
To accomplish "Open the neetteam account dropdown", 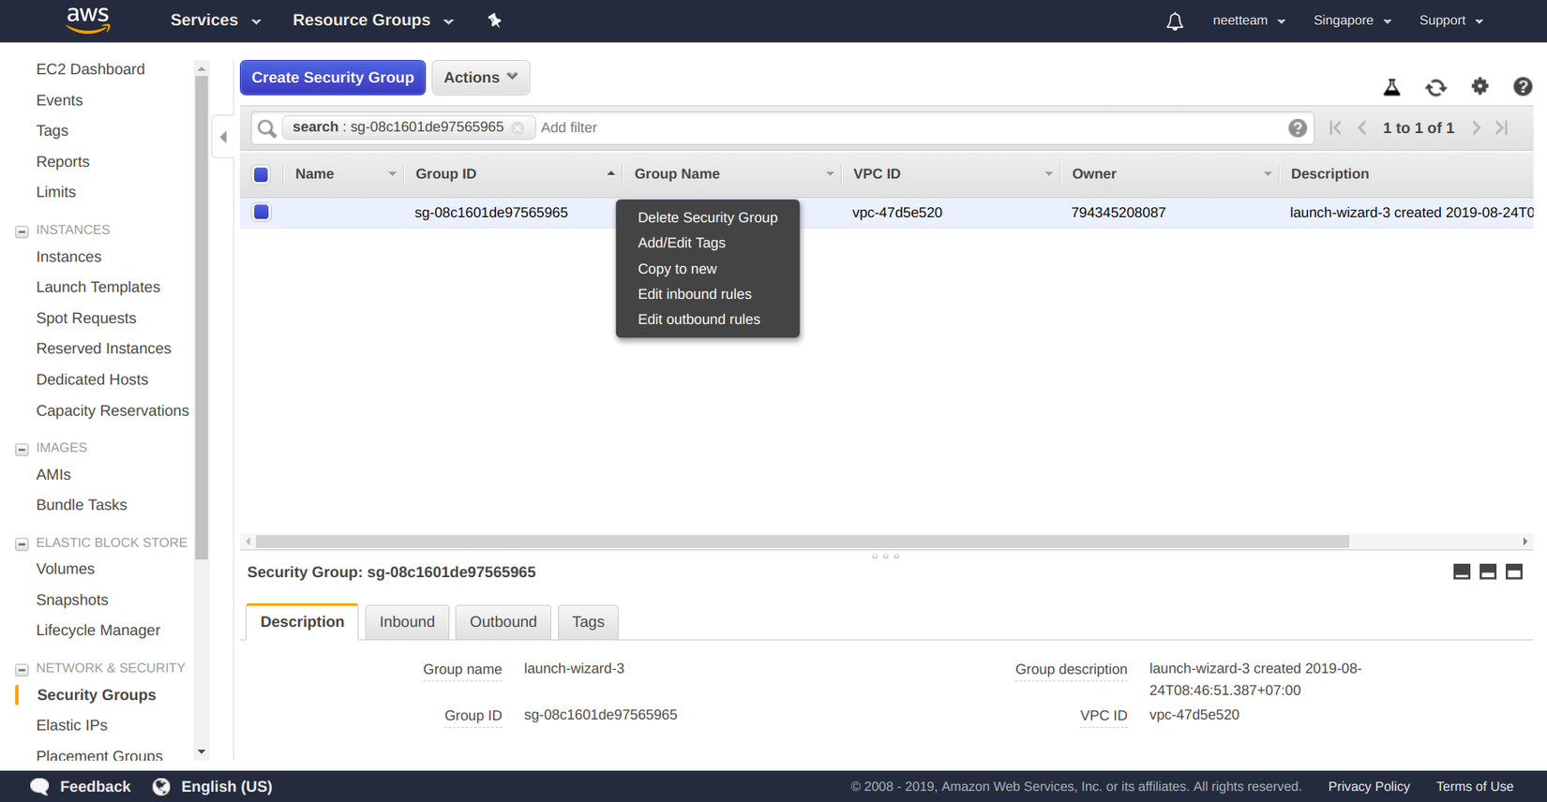I will click(x=1249, y=21).
